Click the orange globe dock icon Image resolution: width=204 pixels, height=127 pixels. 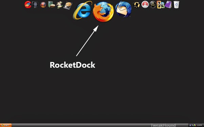tap(43, 5)
